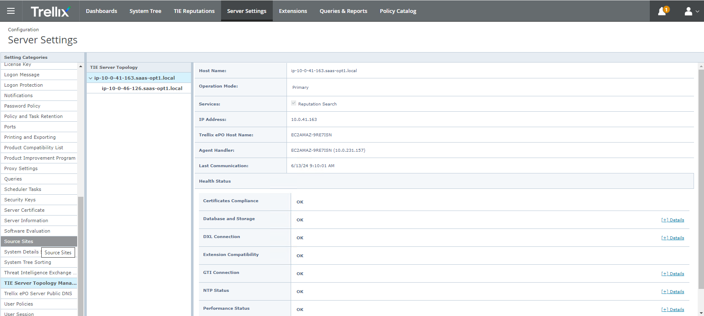Go to Queries & Reports tab
The image size is (704, 316).
point(343,11)
